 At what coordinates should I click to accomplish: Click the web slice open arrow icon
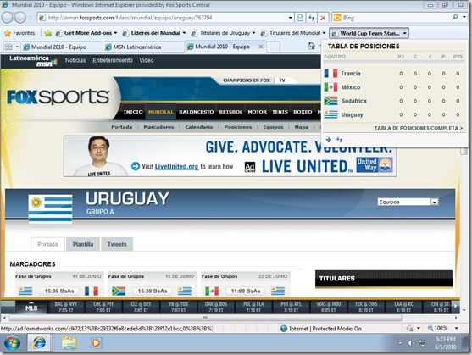329,139
